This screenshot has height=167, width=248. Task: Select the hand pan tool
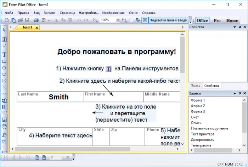(4, 126)
